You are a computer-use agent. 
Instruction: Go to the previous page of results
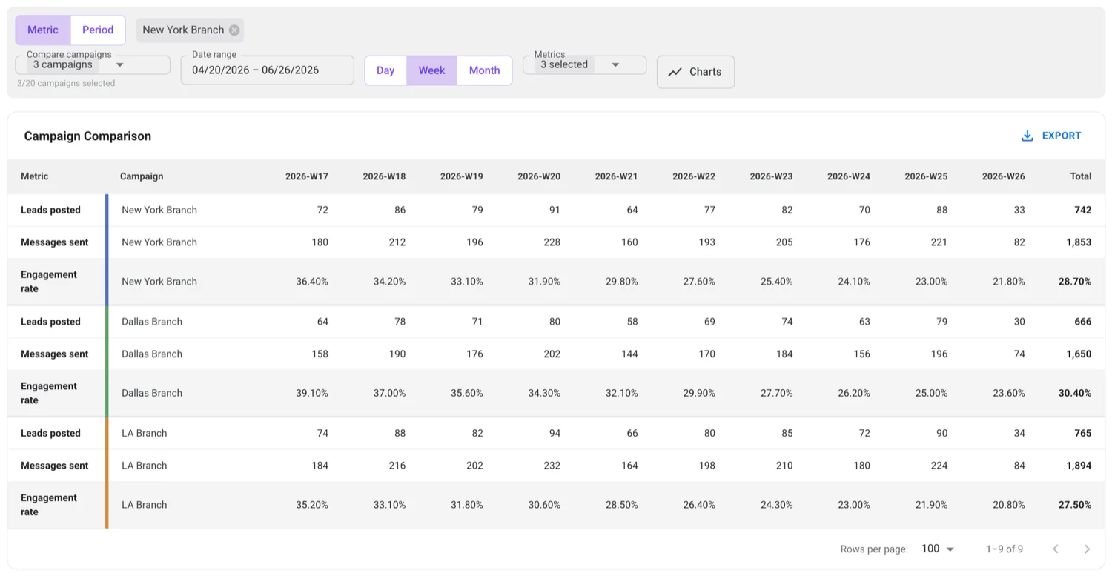click(1056, 549)
